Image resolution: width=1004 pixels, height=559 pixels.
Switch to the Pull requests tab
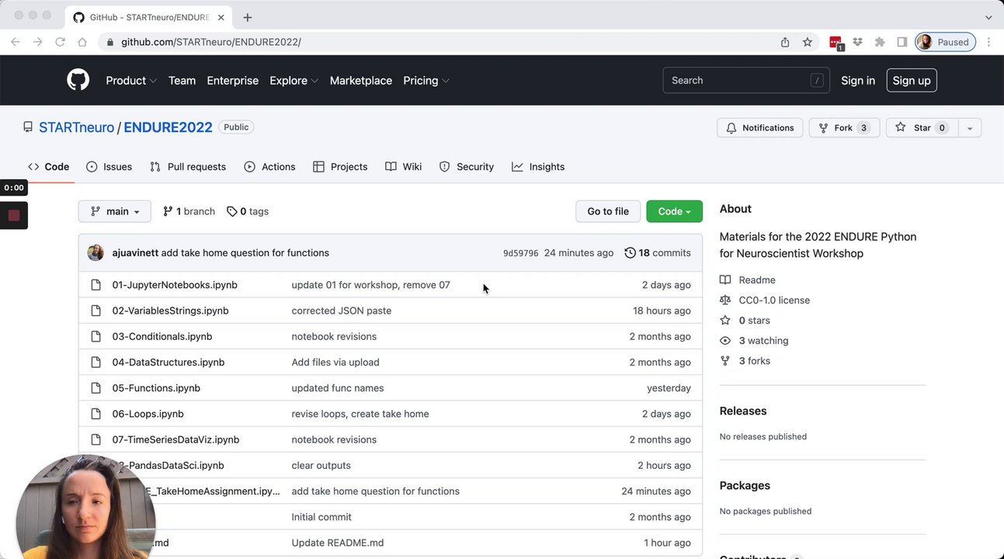point(188,166)
